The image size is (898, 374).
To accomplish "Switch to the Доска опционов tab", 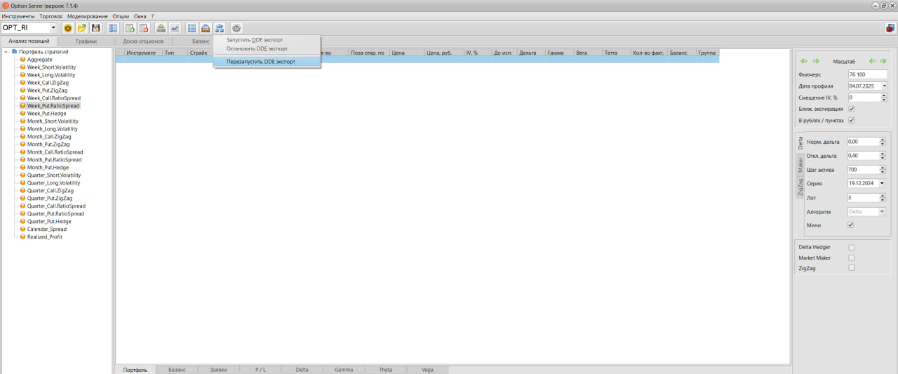I will coord(143,41).
